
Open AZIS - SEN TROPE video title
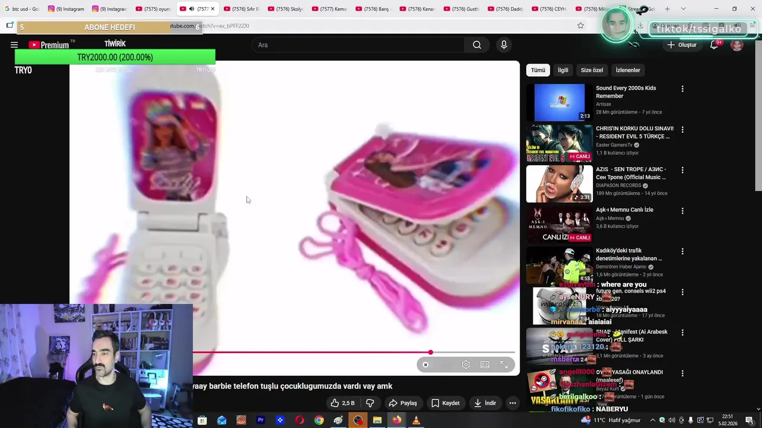[x=630, y=173]
